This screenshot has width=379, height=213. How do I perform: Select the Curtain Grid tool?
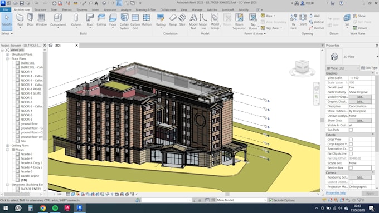coord(135,21)
